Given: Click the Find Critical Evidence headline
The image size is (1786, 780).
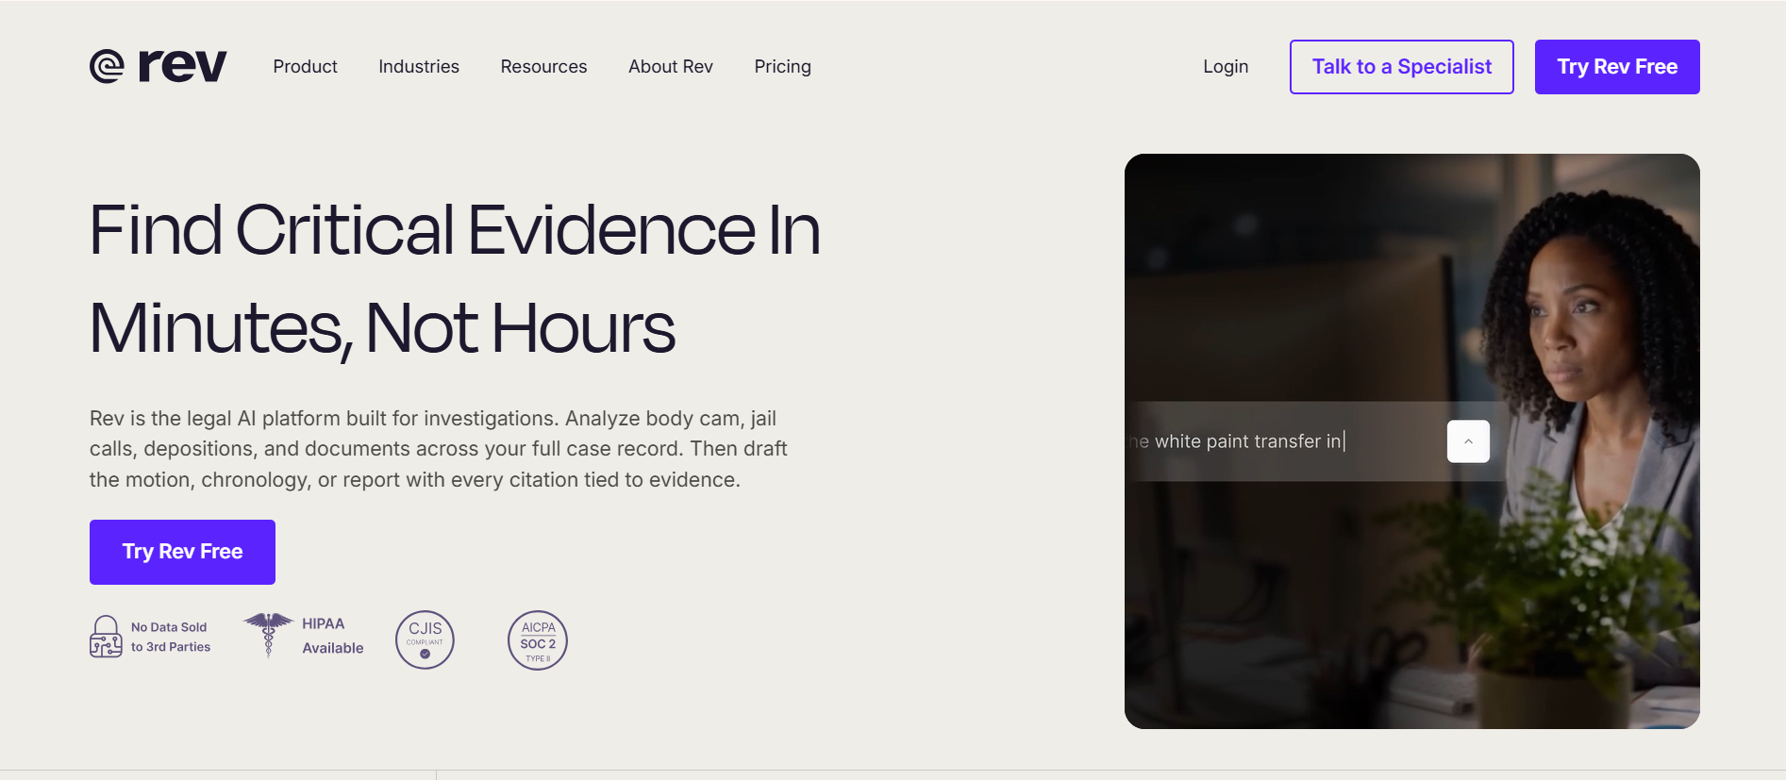Looking at the screenshot, I should [455, 279].
